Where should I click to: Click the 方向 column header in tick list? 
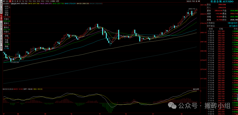(x=236, y=29)
